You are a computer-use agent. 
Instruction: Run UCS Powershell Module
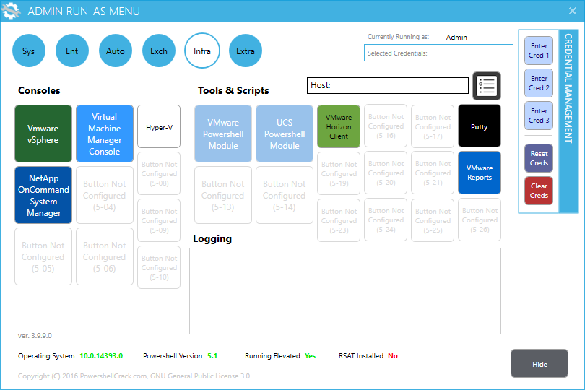point(285,134)
